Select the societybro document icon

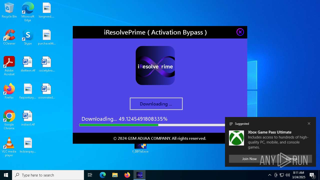[x=47, y=64]
